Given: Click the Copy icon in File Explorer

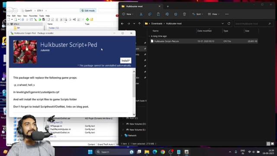Looking at the screenshot, I should click(x=150, y=14).
